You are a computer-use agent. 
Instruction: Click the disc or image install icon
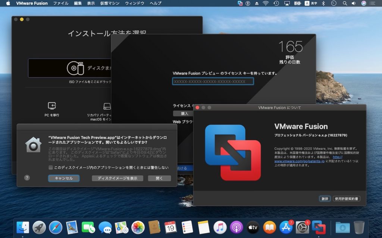point(75,68)
